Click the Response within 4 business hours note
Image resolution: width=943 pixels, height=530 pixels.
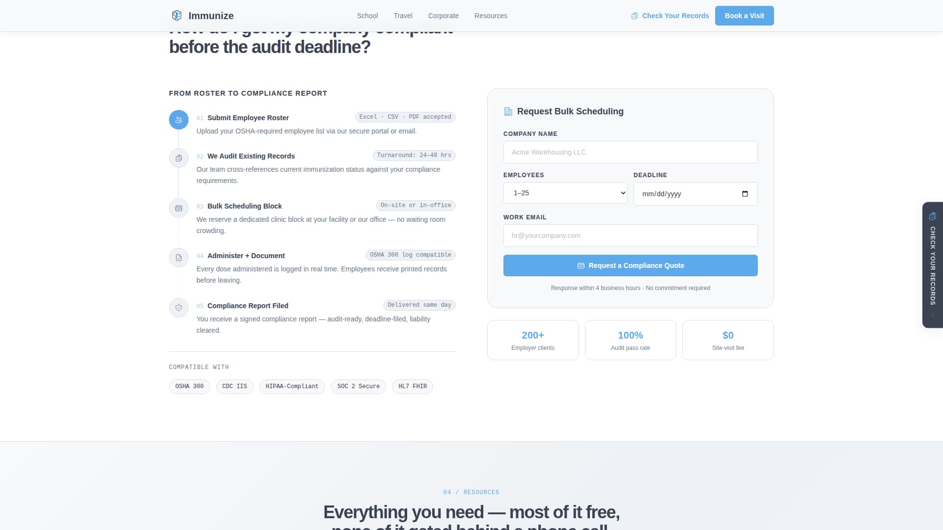(x=630, y=288)
